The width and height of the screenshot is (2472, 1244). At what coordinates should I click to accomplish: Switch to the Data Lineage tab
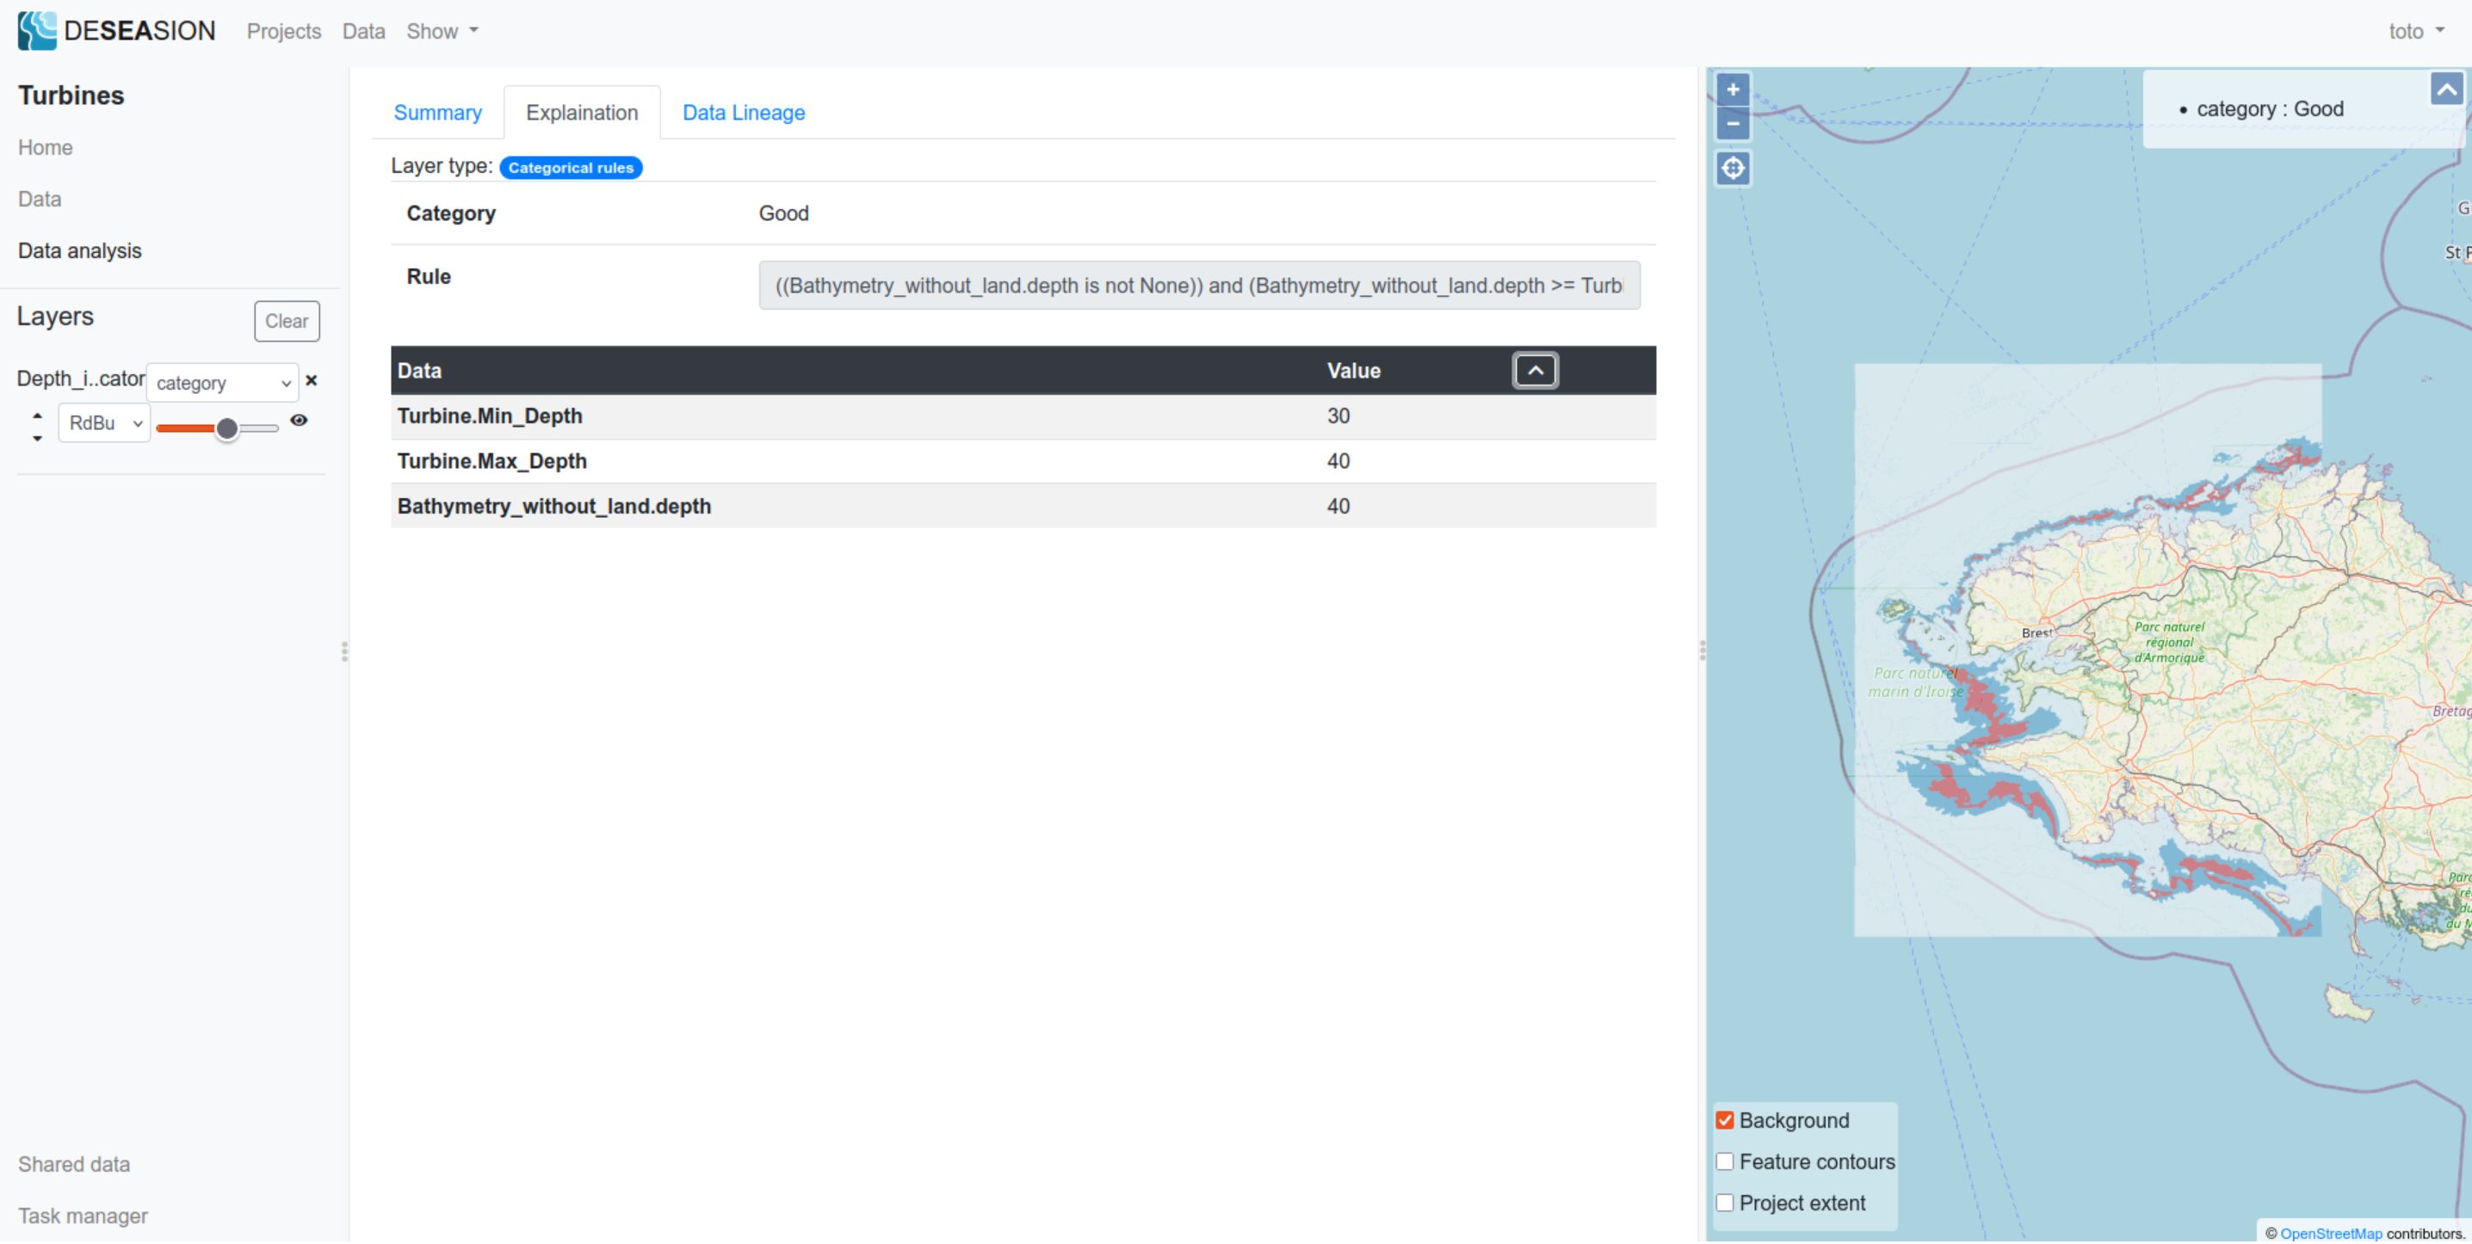click(x=743, y=114)
